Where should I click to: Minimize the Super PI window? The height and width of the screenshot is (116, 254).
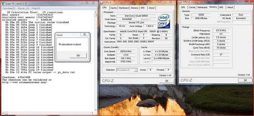coord(82,3)
